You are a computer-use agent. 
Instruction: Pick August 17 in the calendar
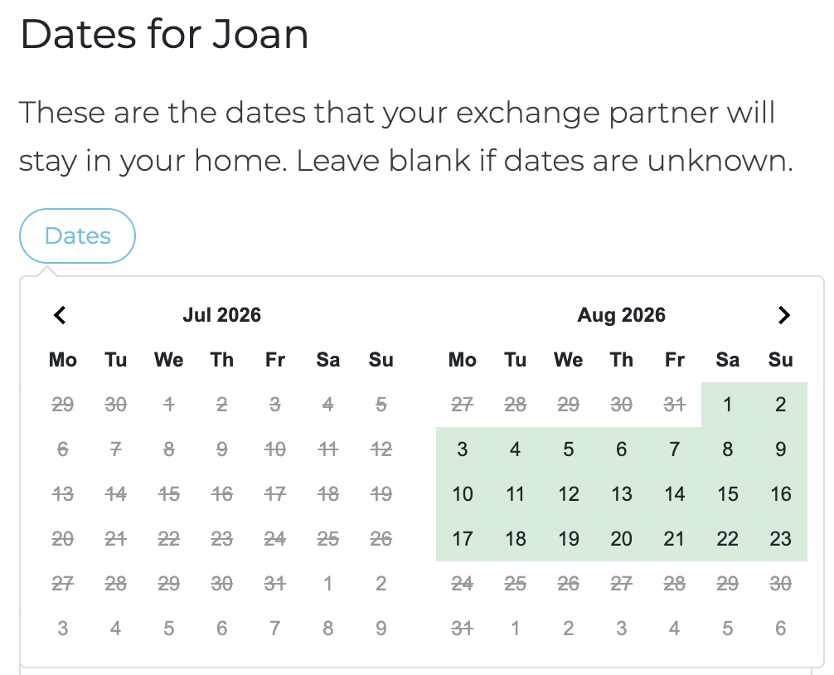tap(463, 538)
